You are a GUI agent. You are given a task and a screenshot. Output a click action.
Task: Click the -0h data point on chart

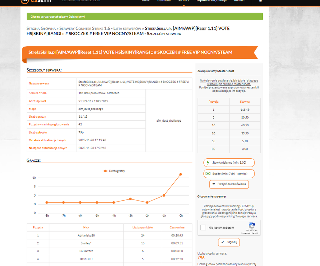(180, 174)
